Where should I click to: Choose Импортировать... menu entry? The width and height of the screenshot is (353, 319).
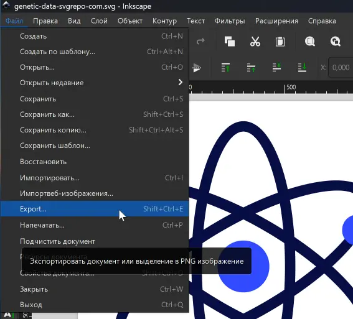point(95,178)
